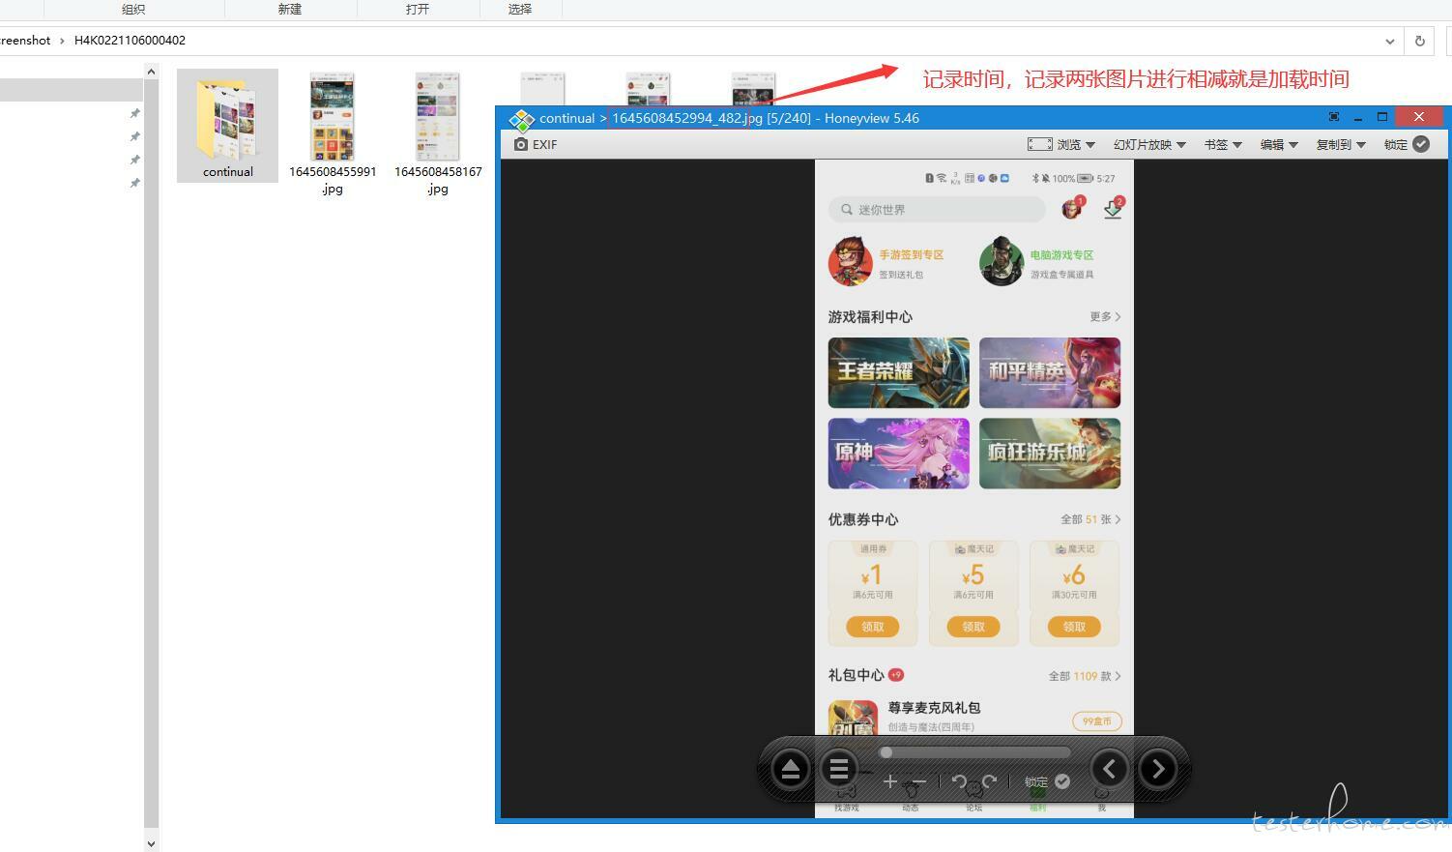
Task: Click the 尊享麦克风礼包 title text
Action: tap(935, 708)
